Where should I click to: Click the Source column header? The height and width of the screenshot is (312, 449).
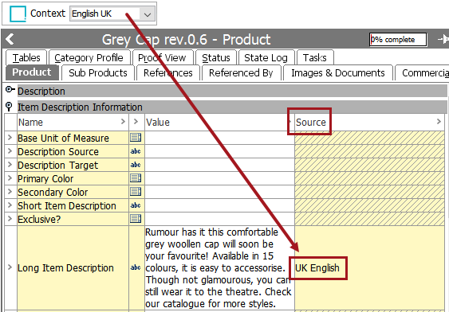(311, 123)
